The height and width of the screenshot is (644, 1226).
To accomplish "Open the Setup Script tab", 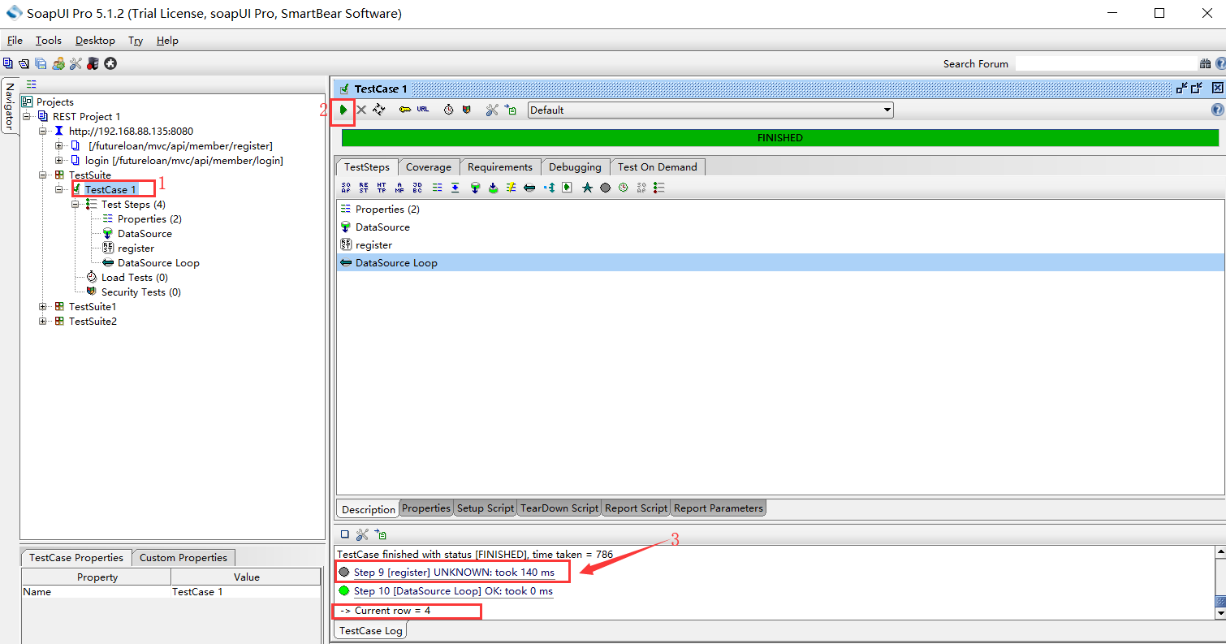I will [485, 508].
